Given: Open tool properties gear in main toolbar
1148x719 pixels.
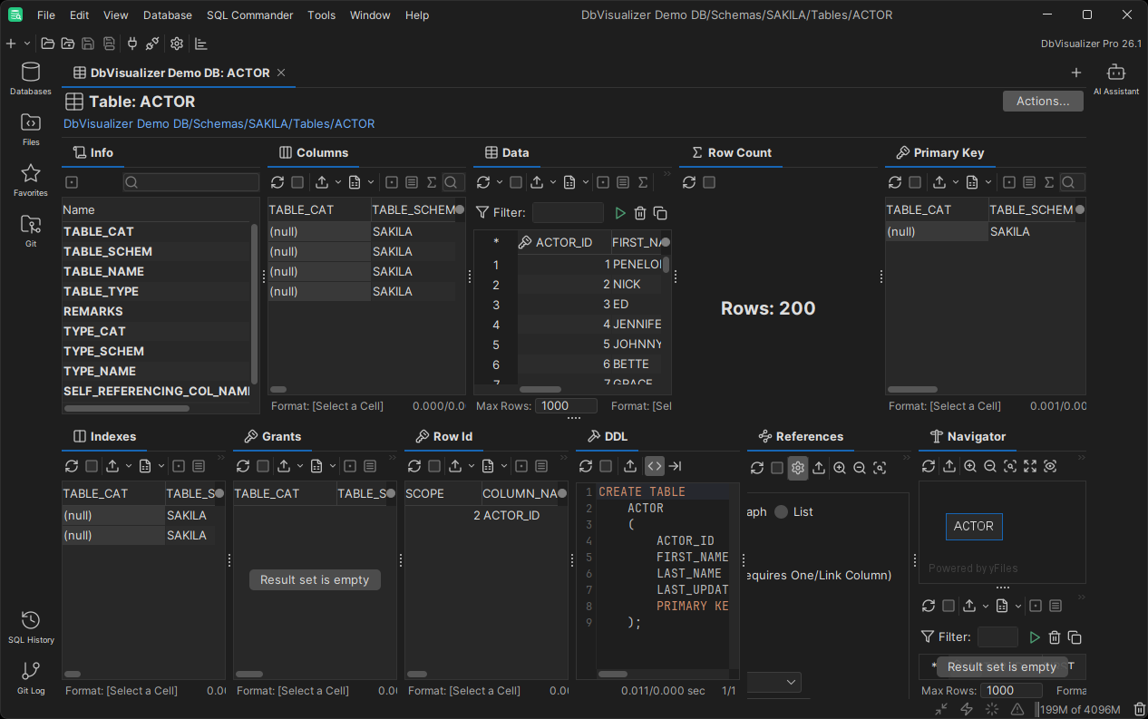Looking at the screenshot, I should tap(177, 44).
